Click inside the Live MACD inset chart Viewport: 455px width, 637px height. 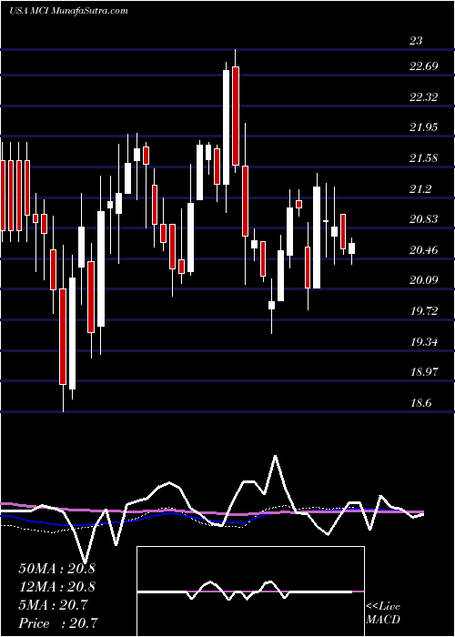250,591
